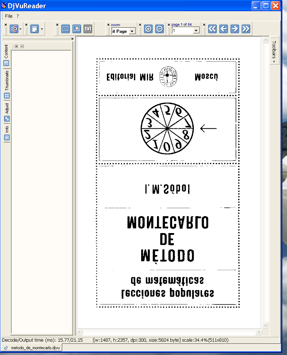Click the txt text extraction button
This screenshot has height=355, width=287.
tap(88, 29)
